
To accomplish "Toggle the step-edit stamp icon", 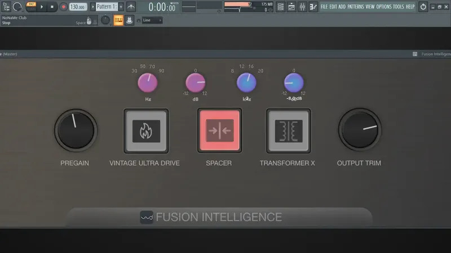I will (130, 20).
